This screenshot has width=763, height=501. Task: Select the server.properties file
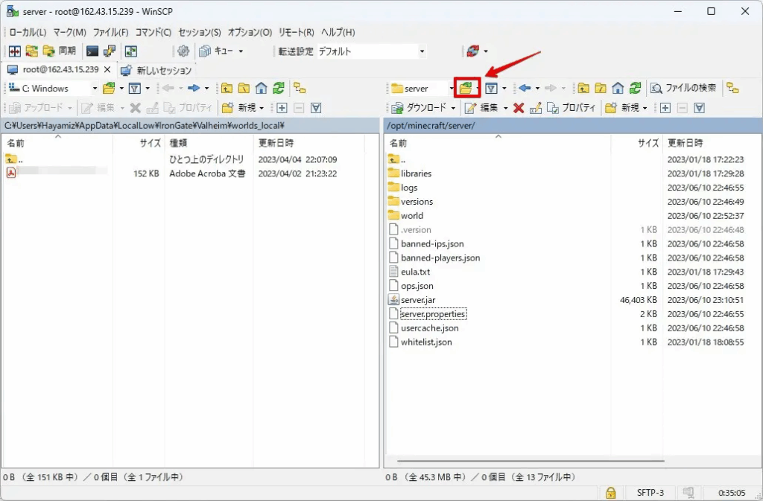click(433, 314)
